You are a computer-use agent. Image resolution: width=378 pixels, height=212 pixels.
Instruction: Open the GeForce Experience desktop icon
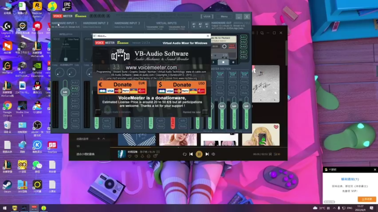pos(37,69)
